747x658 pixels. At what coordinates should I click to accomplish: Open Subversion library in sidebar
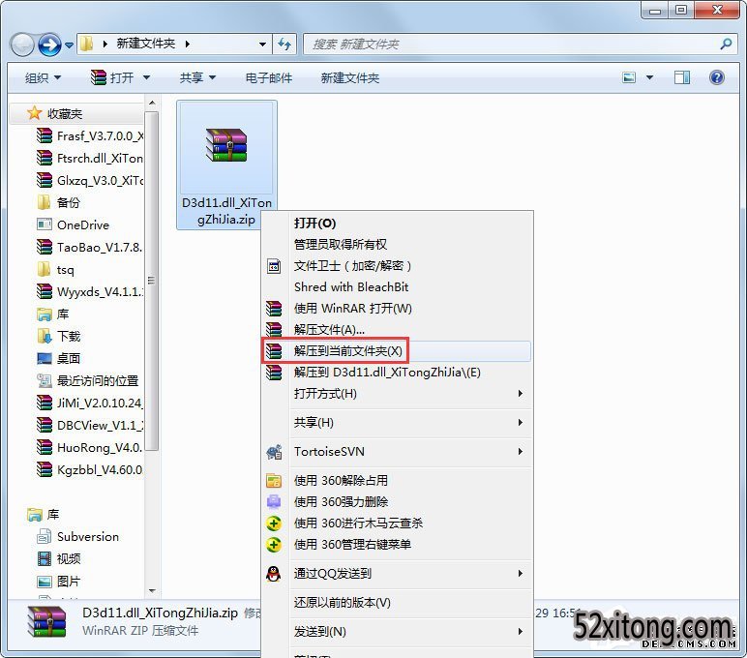(x=78, y=536)
